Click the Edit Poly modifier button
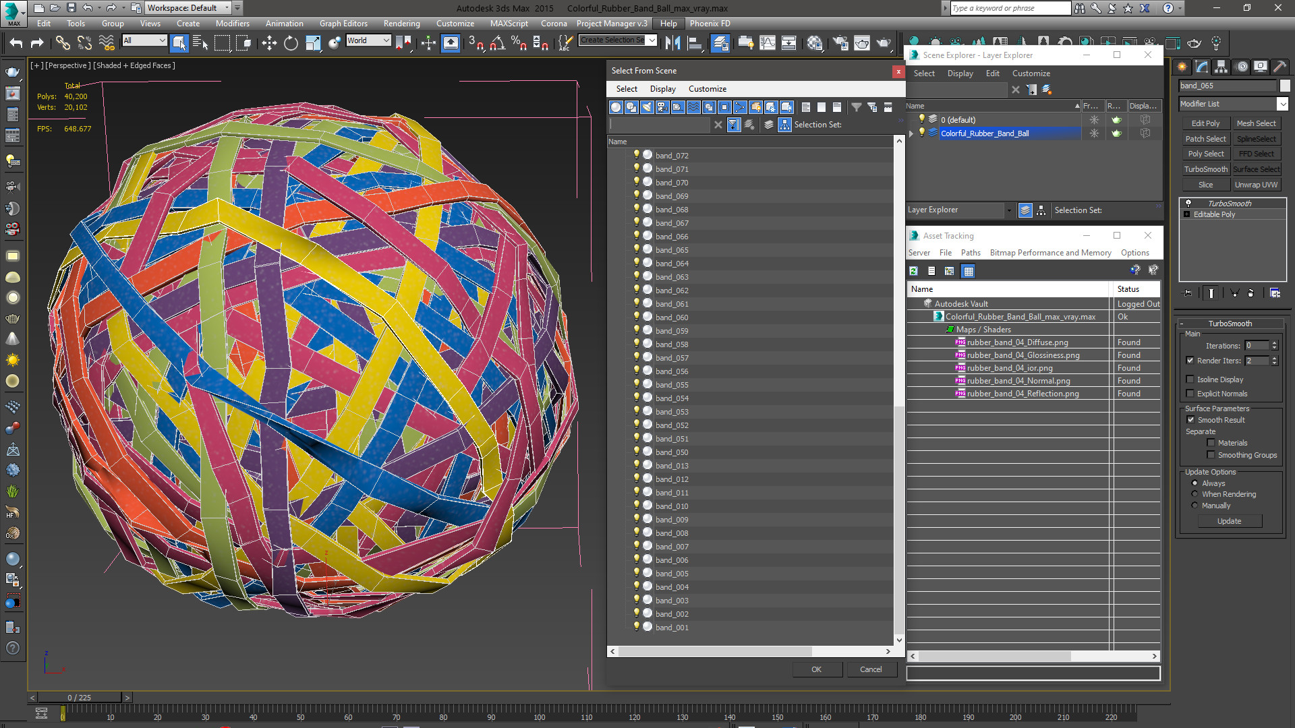This screenshot has width=1295, height=728. (1205, 123)
